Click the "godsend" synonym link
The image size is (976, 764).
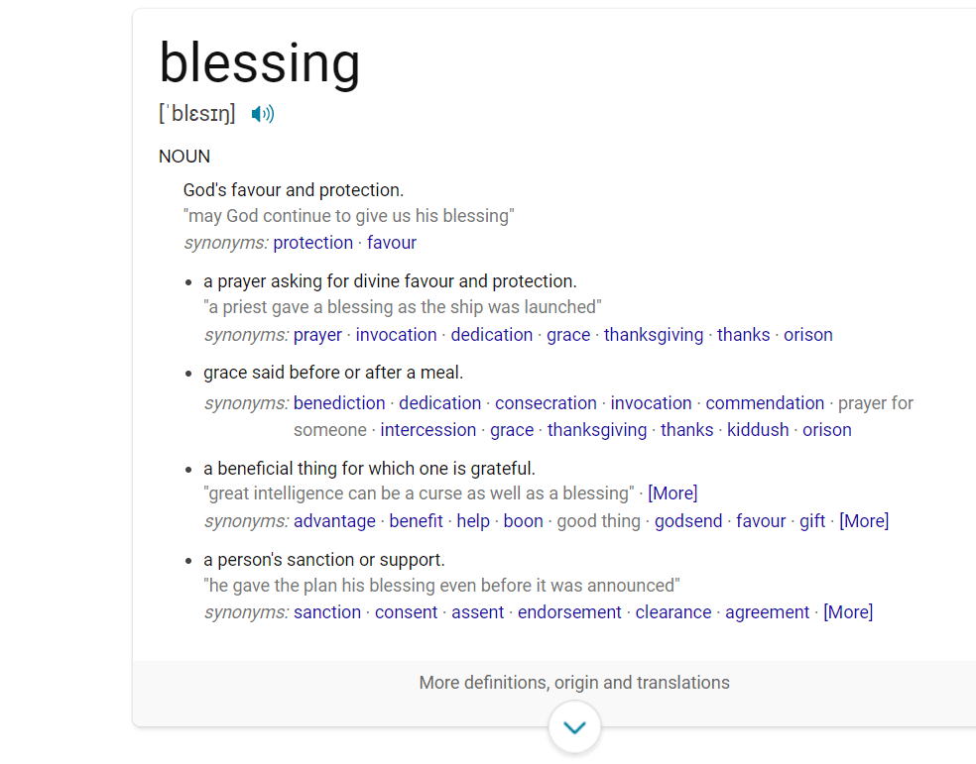coord(688,521)
